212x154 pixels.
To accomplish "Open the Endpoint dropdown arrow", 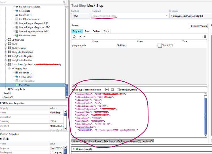I will [x=167, y=16].
